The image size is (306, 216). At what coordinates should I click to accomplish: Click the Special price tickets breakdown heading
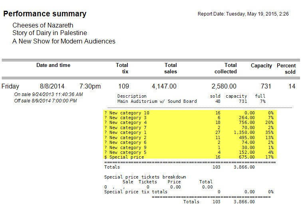[x=145, y=177]
